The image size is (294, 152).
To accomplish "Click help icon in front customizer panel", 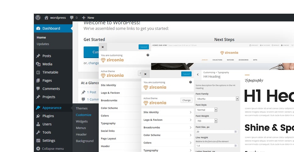I will pyautogui.click(x=190, y=82).
